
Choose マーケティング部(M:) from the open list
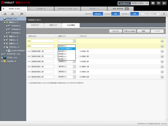67,49
